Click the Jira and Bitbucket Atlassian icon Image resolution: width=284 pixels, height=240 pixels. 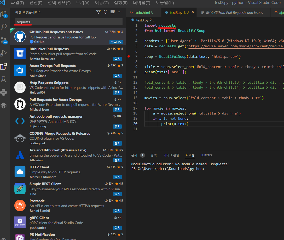[20, 155]
